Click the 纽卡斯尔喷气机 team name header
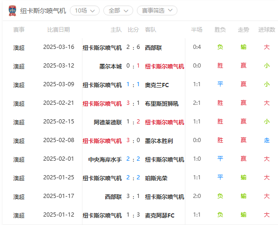Image resolution: width=278 pixels, height=225 pixels. pyautogui.click(x=43, y=11)
